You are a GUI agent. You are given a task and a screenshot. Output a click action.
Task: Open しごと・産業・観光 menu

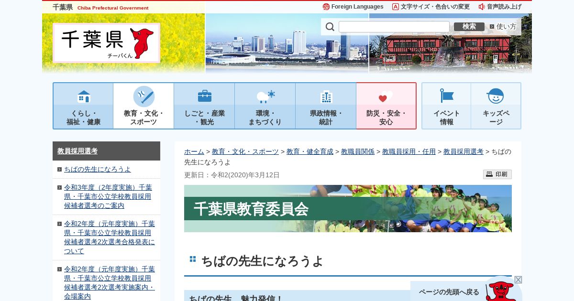tap(204, 106)
